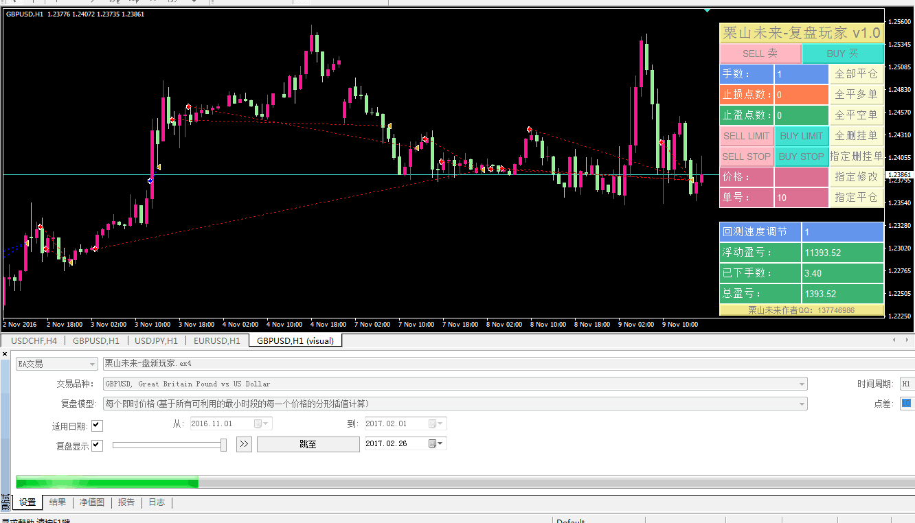Switch to the EURUSD,H1 chart tab
The image size is (915, 523).
pos(217,340)
